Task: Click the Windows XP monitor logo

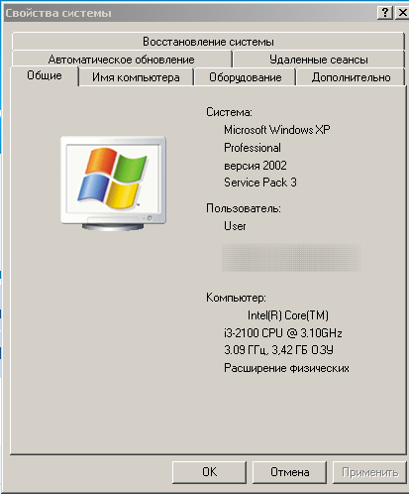Action: [113, 184]
